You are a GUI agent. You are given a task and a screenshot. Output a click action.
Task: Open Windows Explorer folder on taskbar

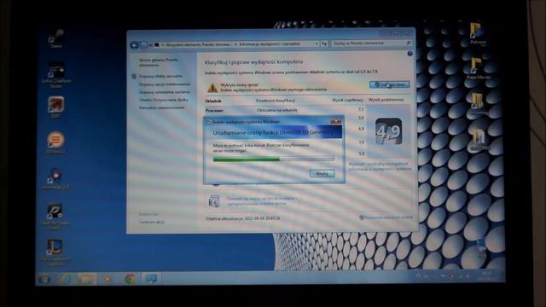click(x=87, y=279)
